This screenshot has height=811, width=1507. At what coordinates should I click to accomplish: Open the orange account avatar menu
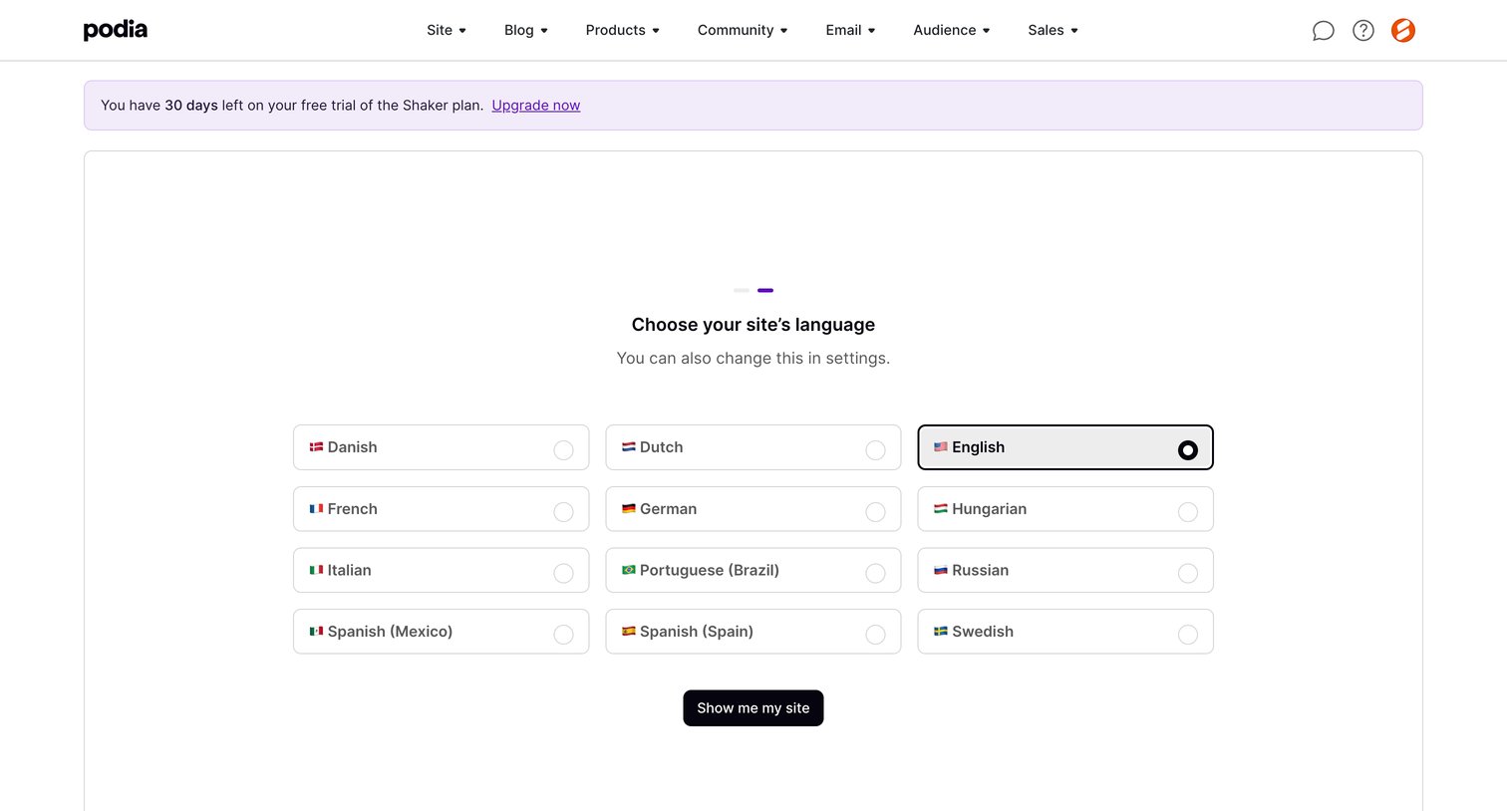click(1403, 31)
